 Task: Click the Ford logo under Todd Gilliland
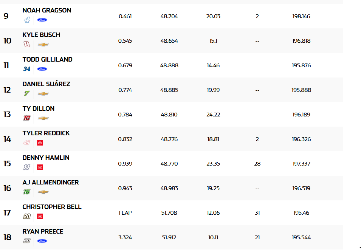point(42,69)
